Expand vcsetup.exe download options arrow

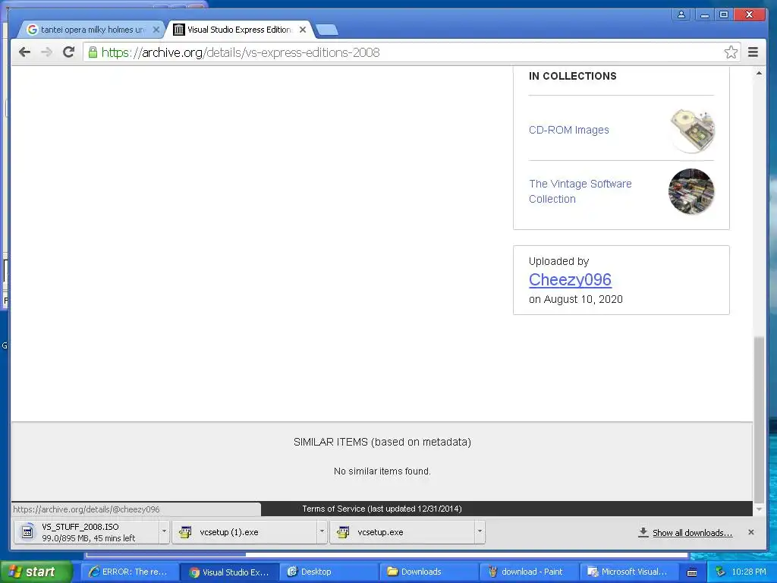[x=480, y=531]
